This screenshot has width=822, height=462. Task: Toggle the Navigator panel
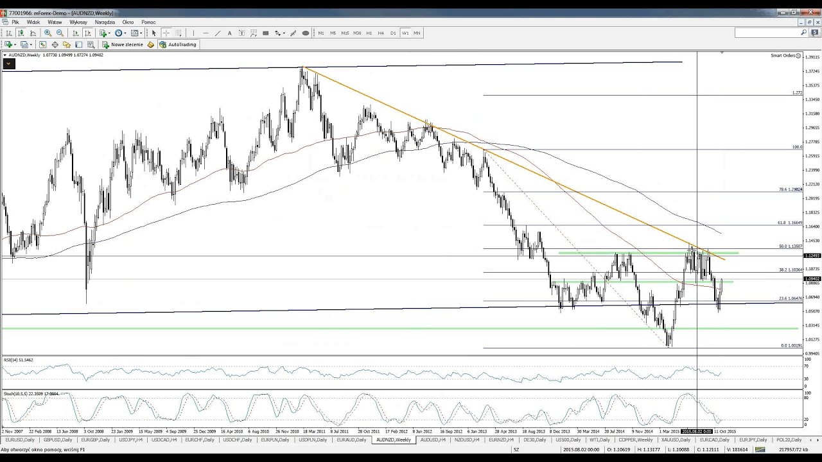pyautogui.click(x=67, y=44)
